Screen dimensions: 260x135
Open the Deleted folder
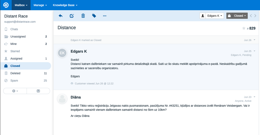(26, 73)
